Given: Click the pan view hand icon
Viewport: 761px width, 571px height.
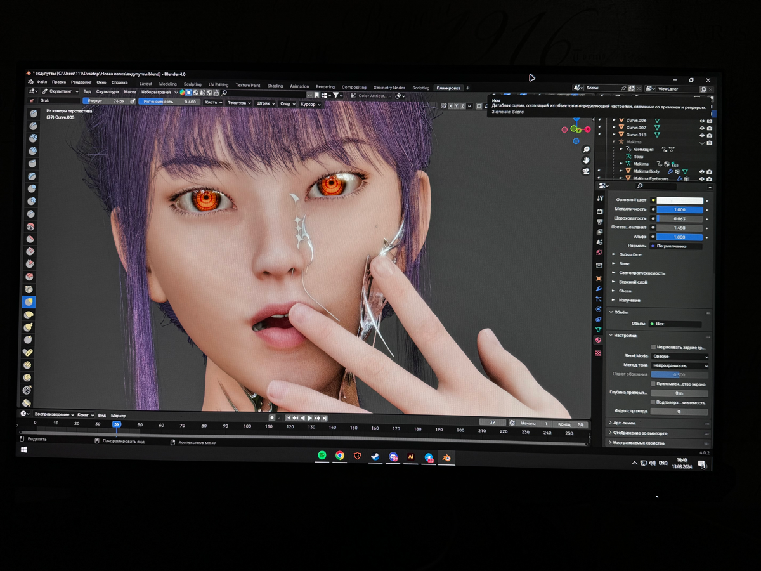Looking at the screenshot, I should tap(586, 160).
